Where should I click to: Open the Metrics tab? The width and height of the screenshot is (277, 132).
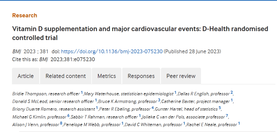(107, 76)
